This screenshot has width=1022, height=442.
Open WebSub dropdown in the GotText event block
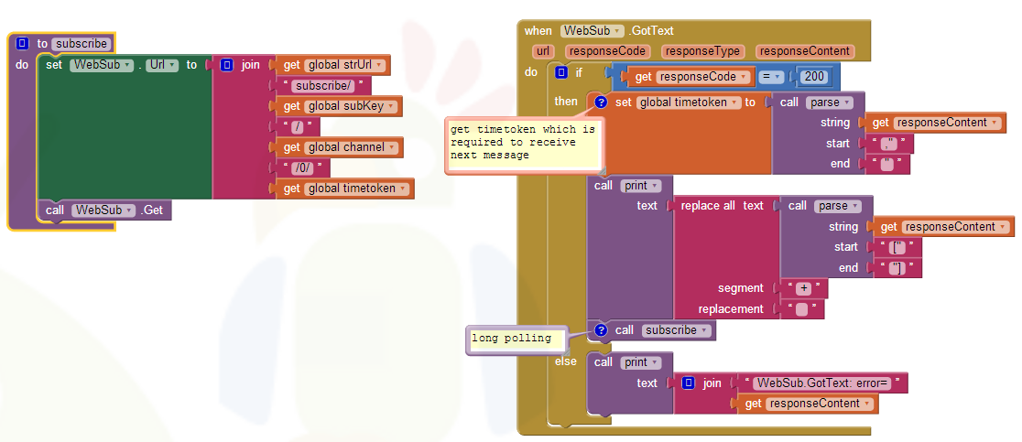point(593,30)
